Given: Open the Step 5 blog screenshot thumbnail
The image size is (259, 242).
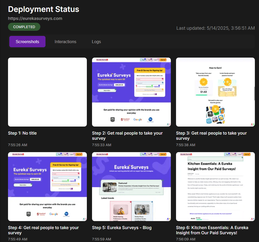Looking at the screenshot, I should (x=131, y=186).
